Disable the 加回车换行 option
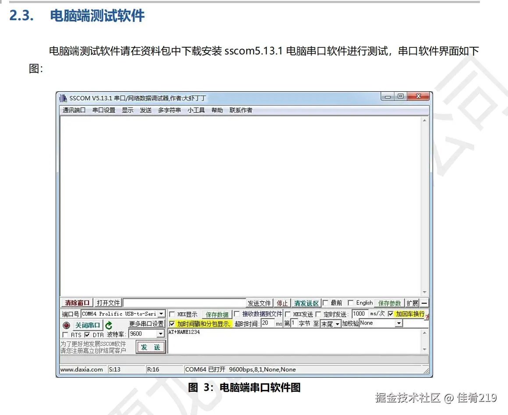The height and width of the screenshot is (415, 508). [x=390, y=313]
